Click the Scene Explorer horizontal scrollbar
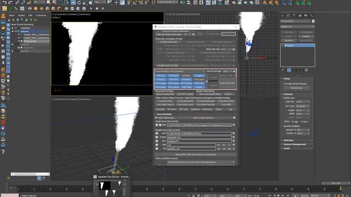351x197 pixels. (x=30, y=174)
